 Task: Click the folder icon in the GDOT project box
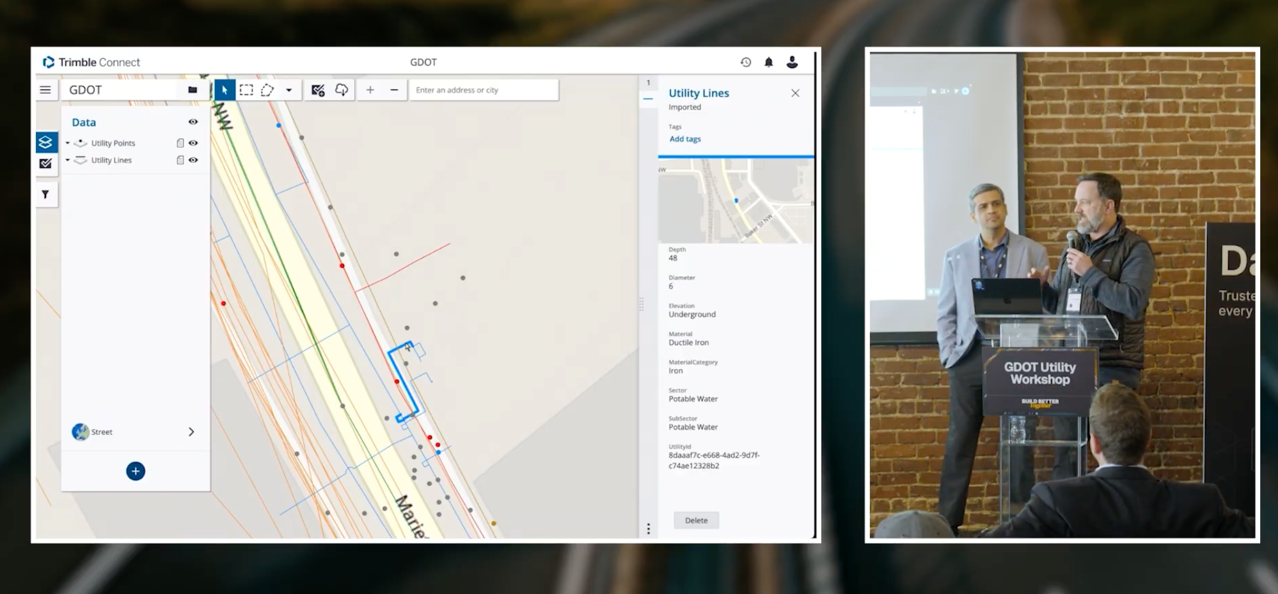(192, 90)
